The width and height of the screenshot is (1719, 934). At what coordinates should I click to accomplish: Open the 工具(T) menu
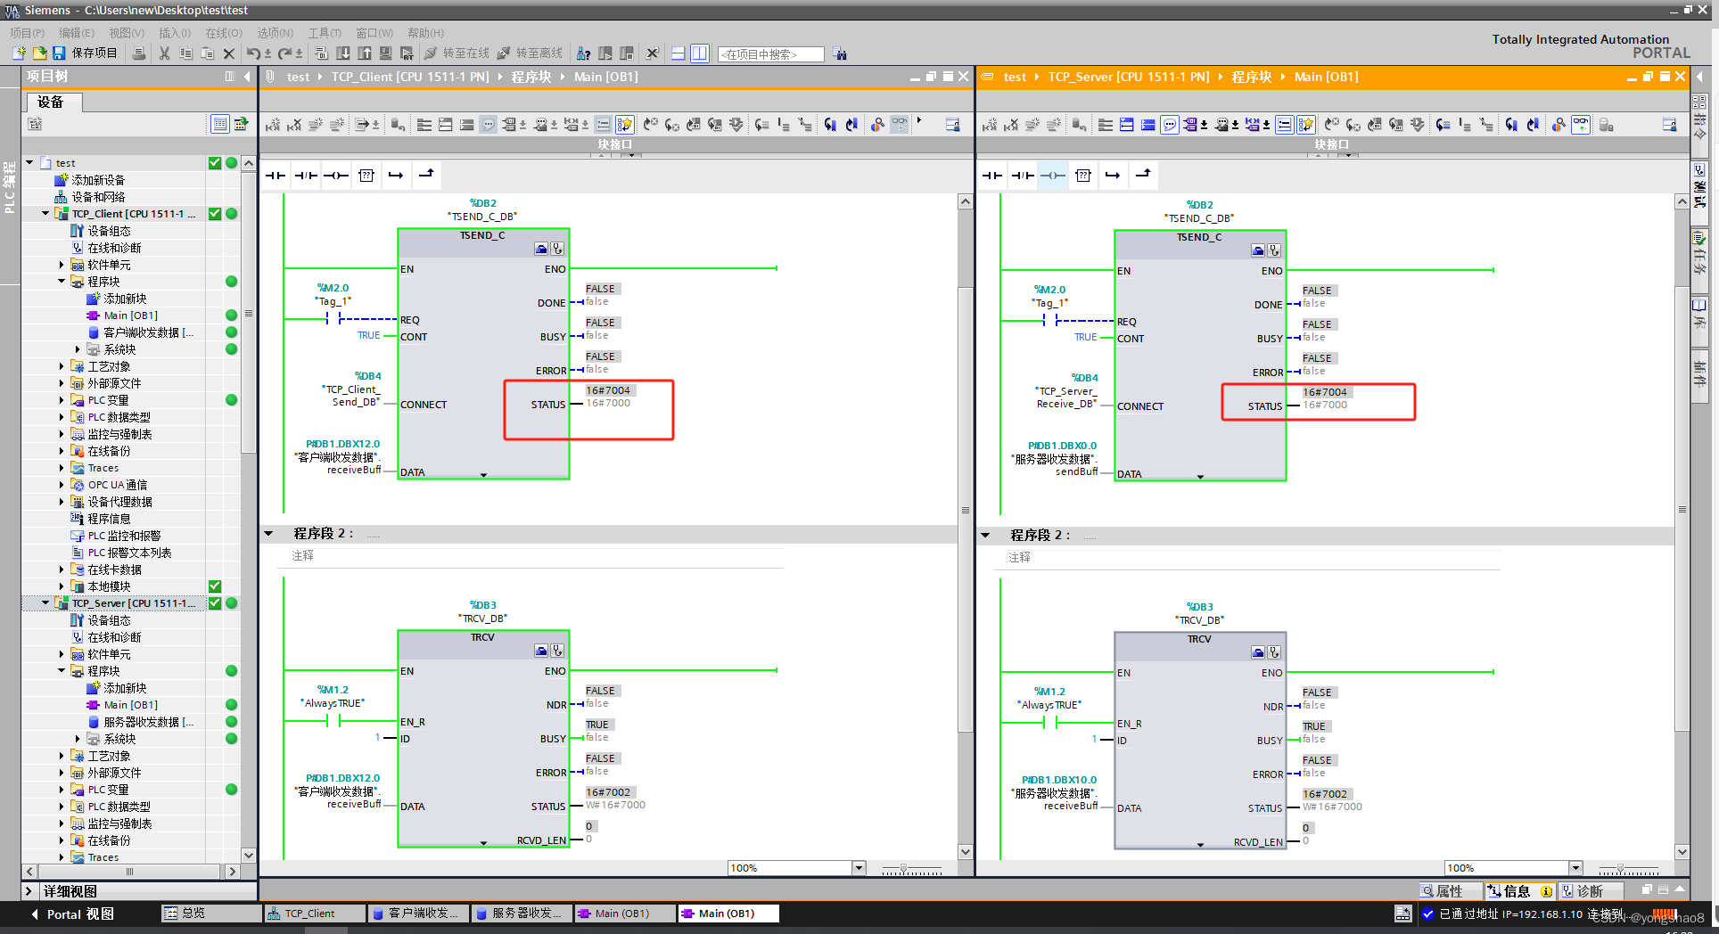(325, 33)
